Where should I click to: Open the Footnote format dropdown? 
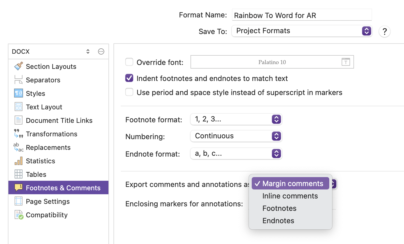[x=236, y=119]
